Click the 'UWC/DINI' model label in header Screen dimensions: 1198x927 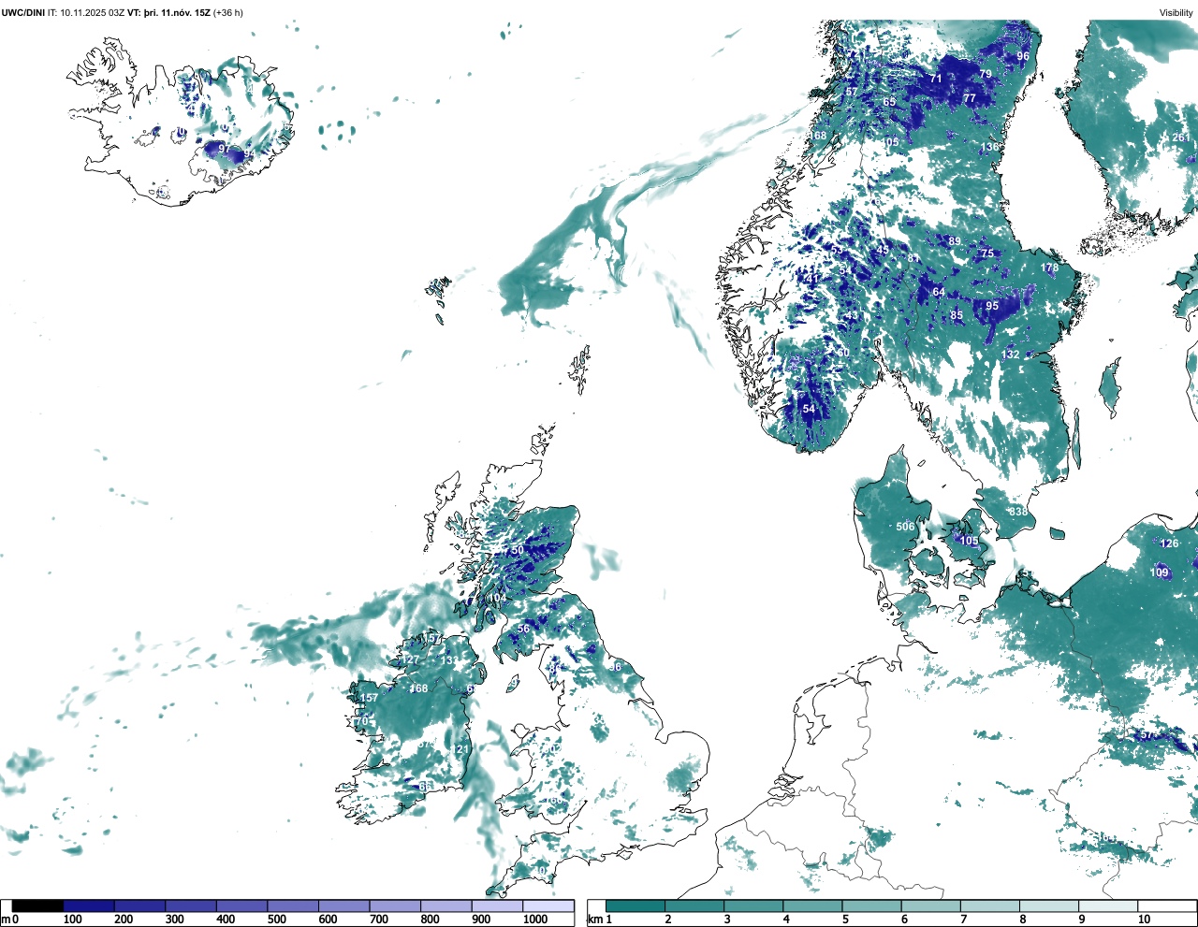pos(23,13)
